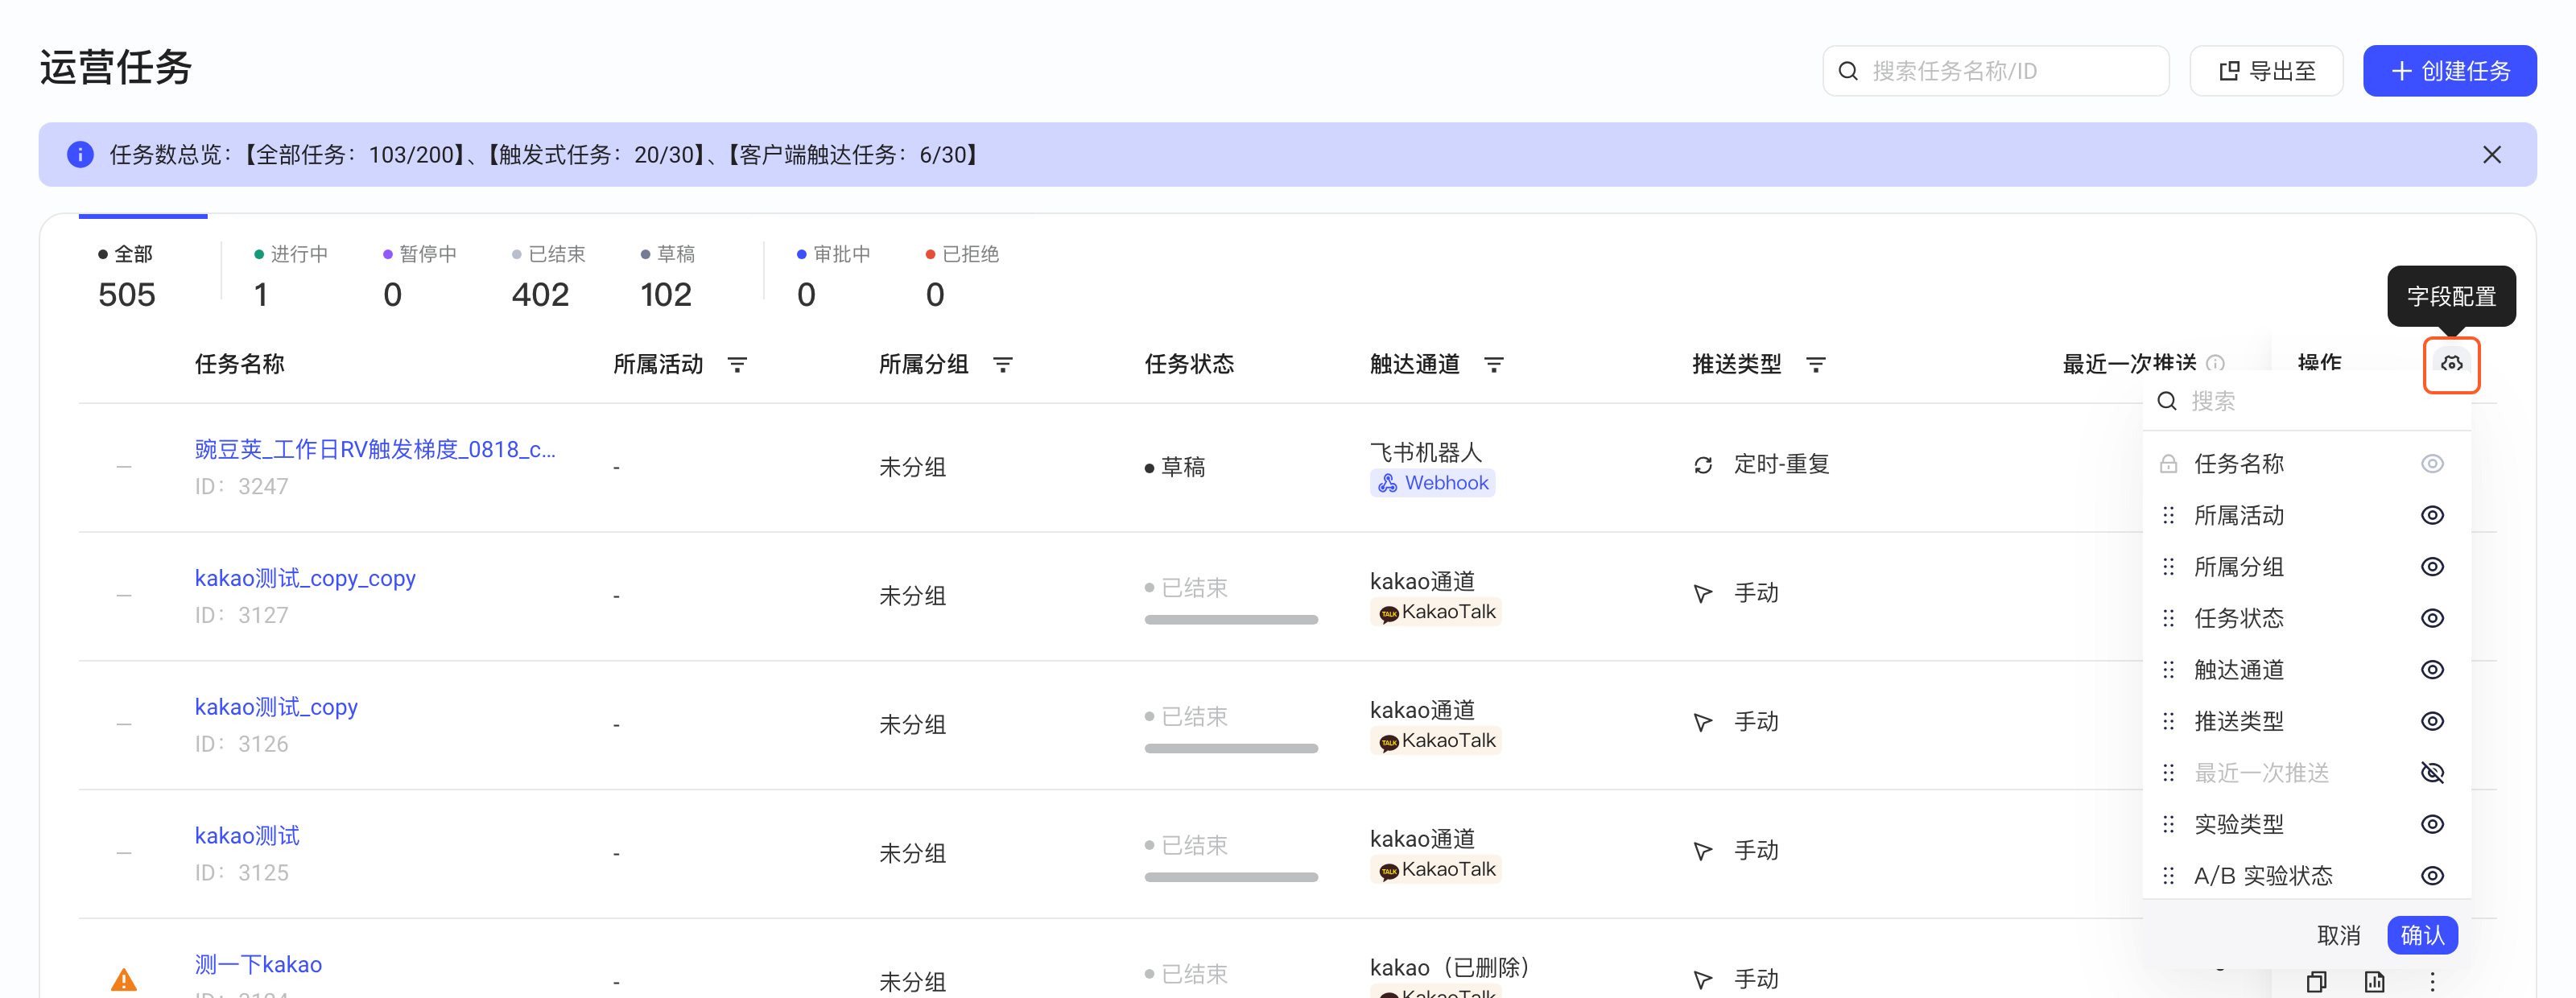Viewport: 2576px width, 998px height.
Task: Focus the 搜索任务名称/ID search box
Action: 1995,71
